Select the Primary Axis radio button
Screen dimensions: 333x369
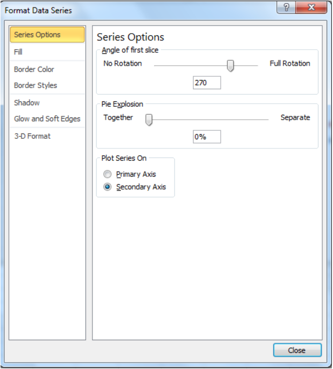coord(107,174)
